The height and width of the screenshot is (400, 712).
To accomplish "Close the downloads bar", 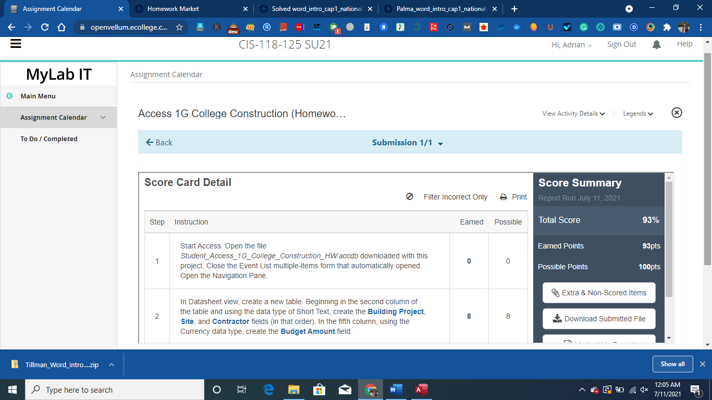I will point(703,364).
